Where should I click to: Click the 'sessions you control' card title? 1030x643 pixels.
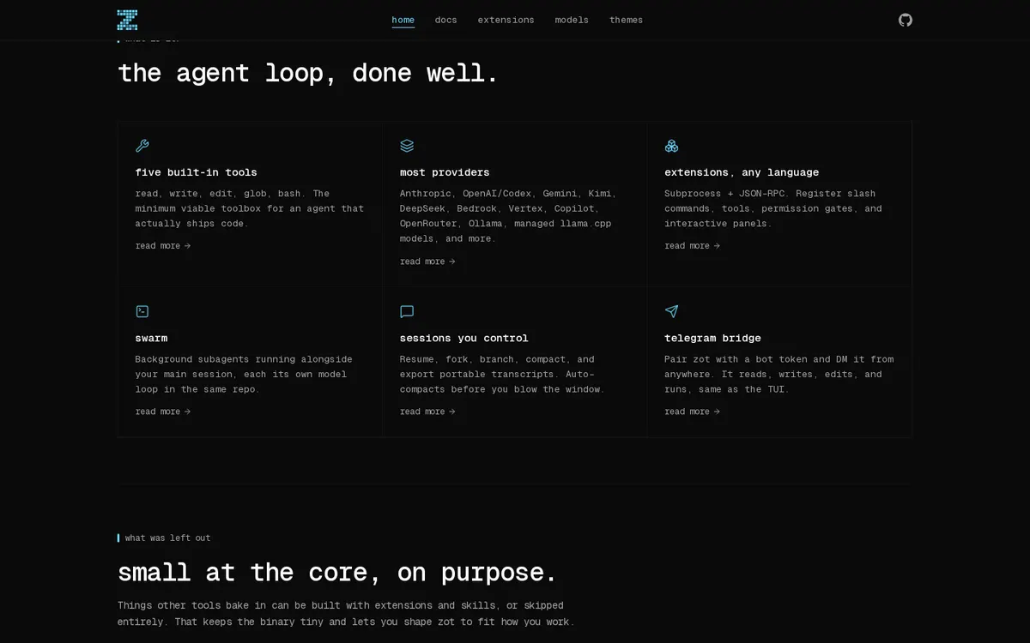[x=464, y=338]
